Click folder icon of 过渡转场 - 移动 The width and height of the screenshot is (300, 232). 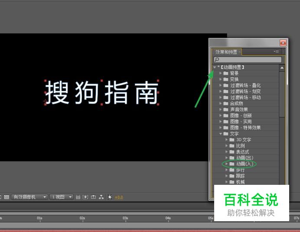[226, 97]
